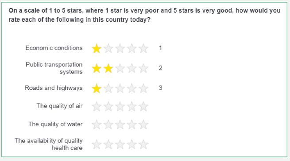Give Public transportation systems four stars

[x=132, y=69]
